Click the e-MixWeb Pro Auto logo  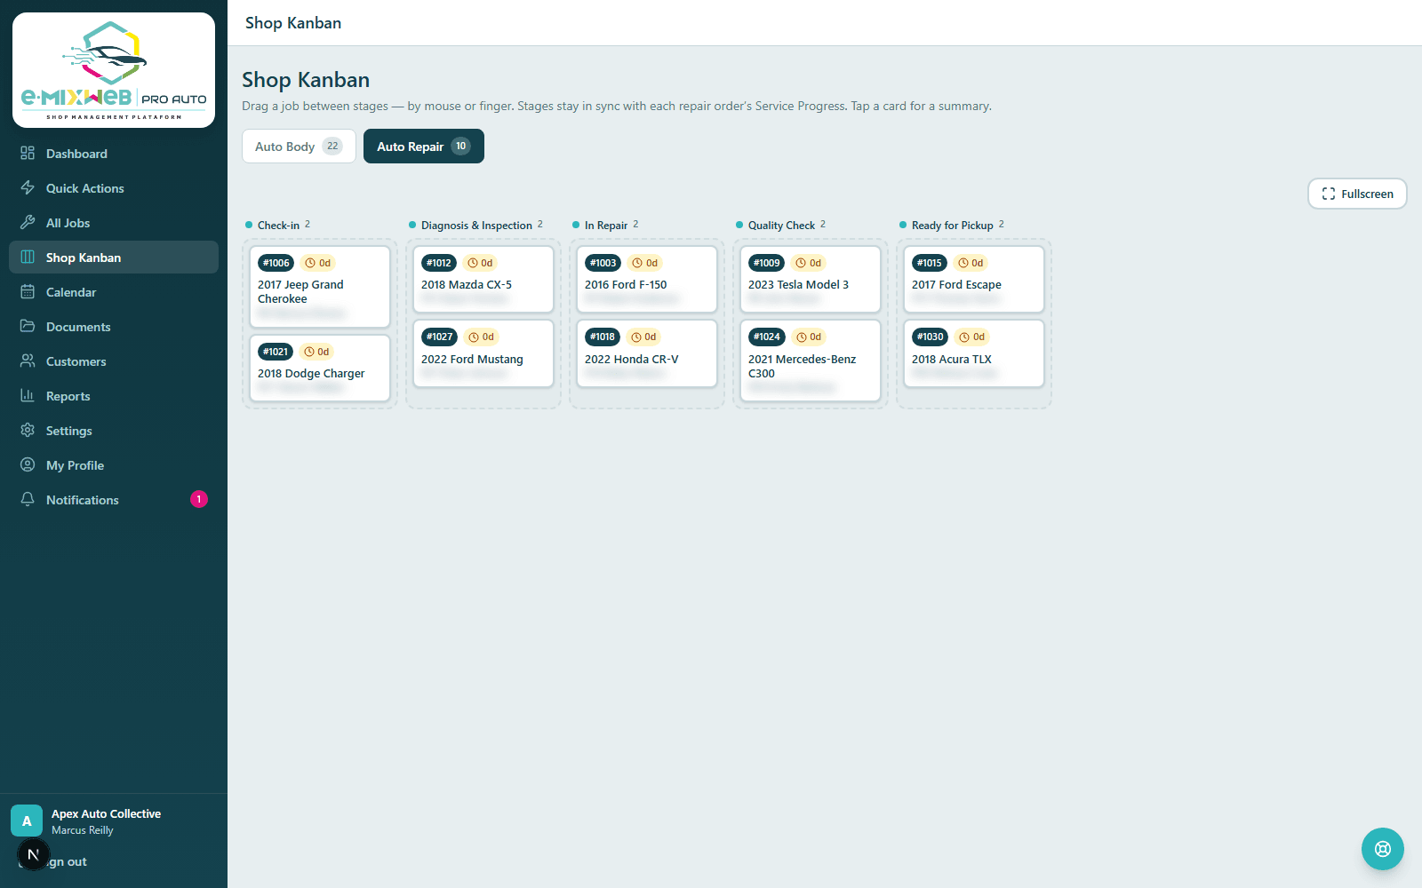click(114, 70)
